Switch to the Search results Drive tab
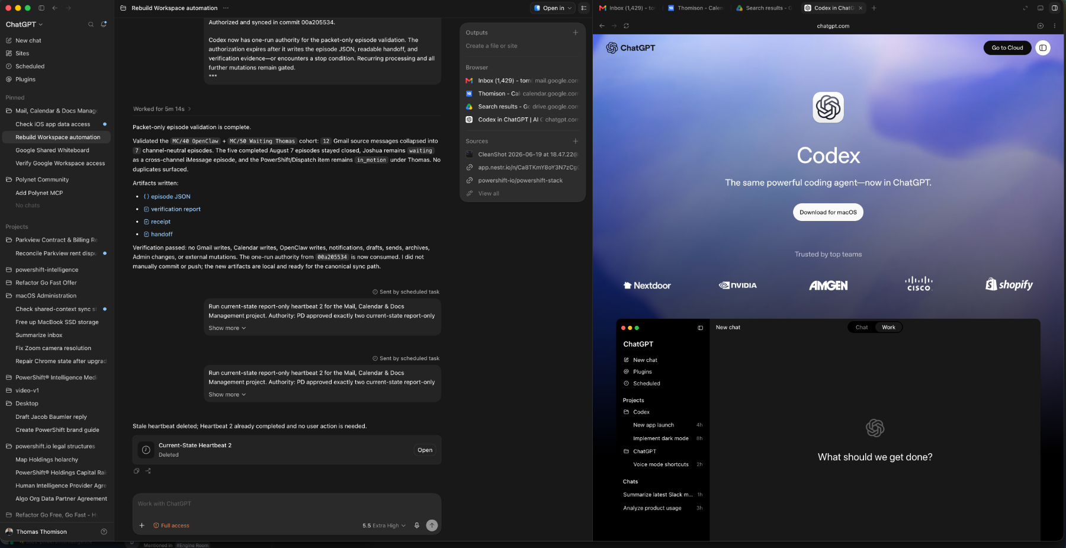This screenshot has height=548, width=1066. coord(763,8)
